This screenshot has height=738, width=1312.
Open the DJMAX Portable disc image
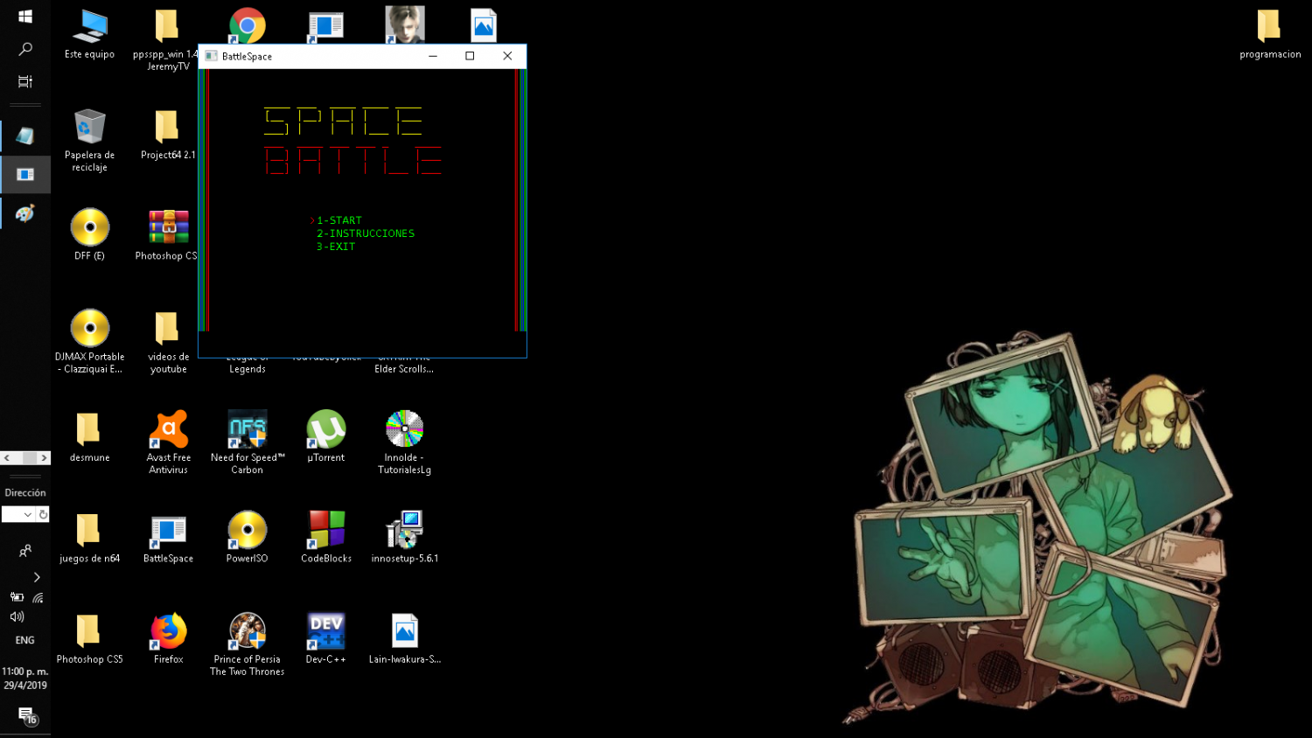[x=89, y=341]
